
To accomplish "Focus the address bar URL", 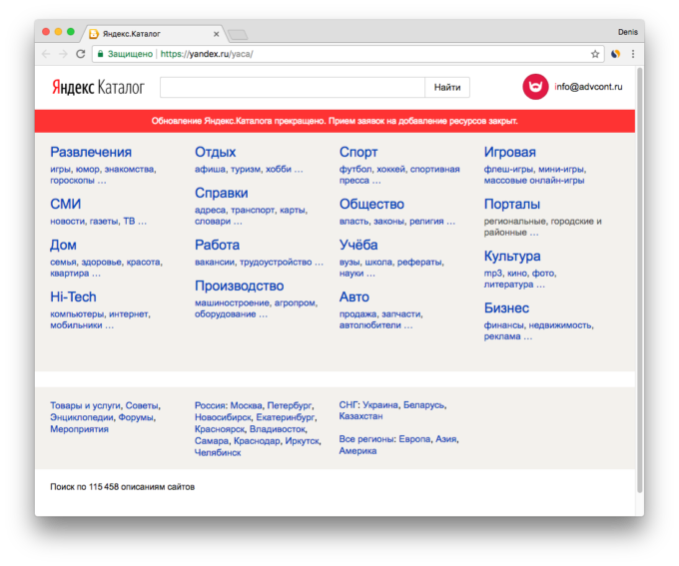I will pos(207,54).
